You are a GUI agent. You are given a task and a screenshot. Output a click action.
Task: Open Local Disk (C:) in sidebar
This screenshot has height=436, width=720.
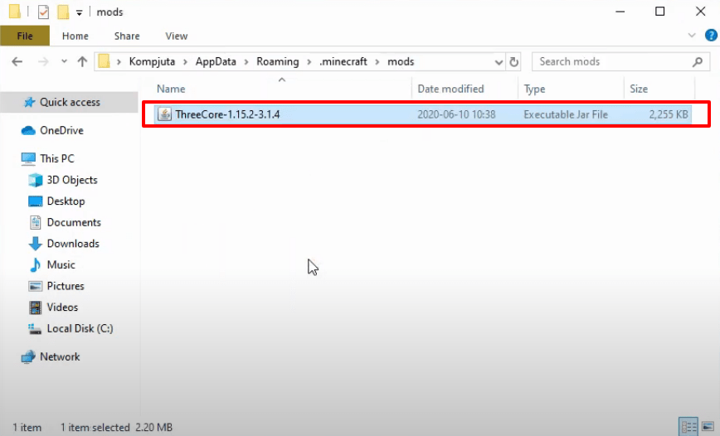click(x=80, y=328)
